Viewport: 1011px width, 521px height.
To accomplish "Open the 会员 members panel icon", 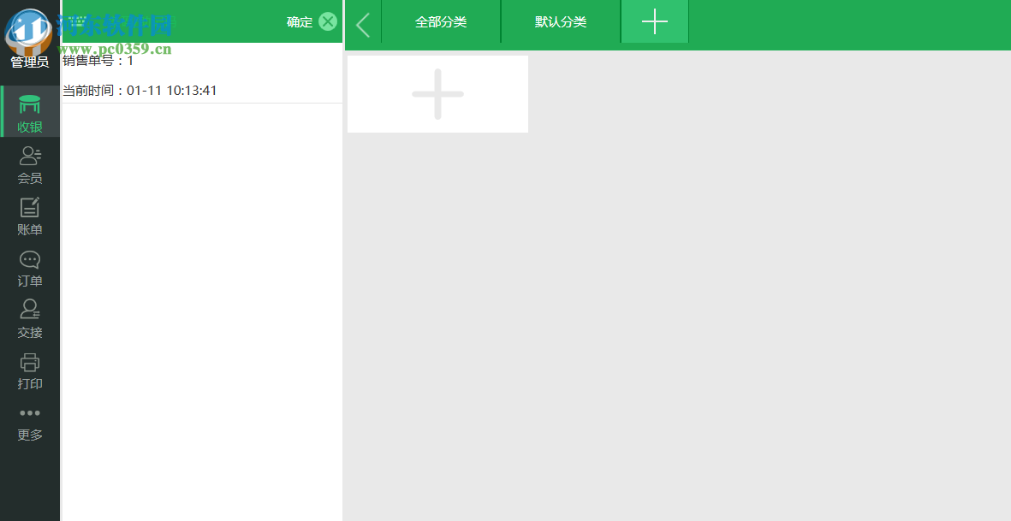I will coord(29,163).
